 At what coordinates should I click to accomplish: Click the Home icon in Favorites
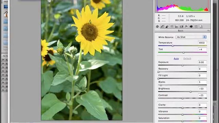click(x=6, y=14)
